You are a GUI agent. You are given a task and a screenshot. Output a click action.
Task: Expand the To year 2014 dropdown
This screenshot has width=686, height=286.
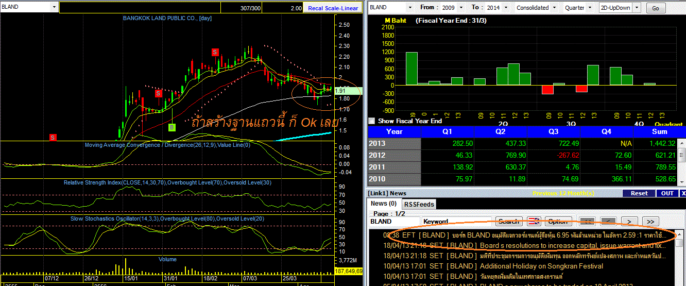506,8
